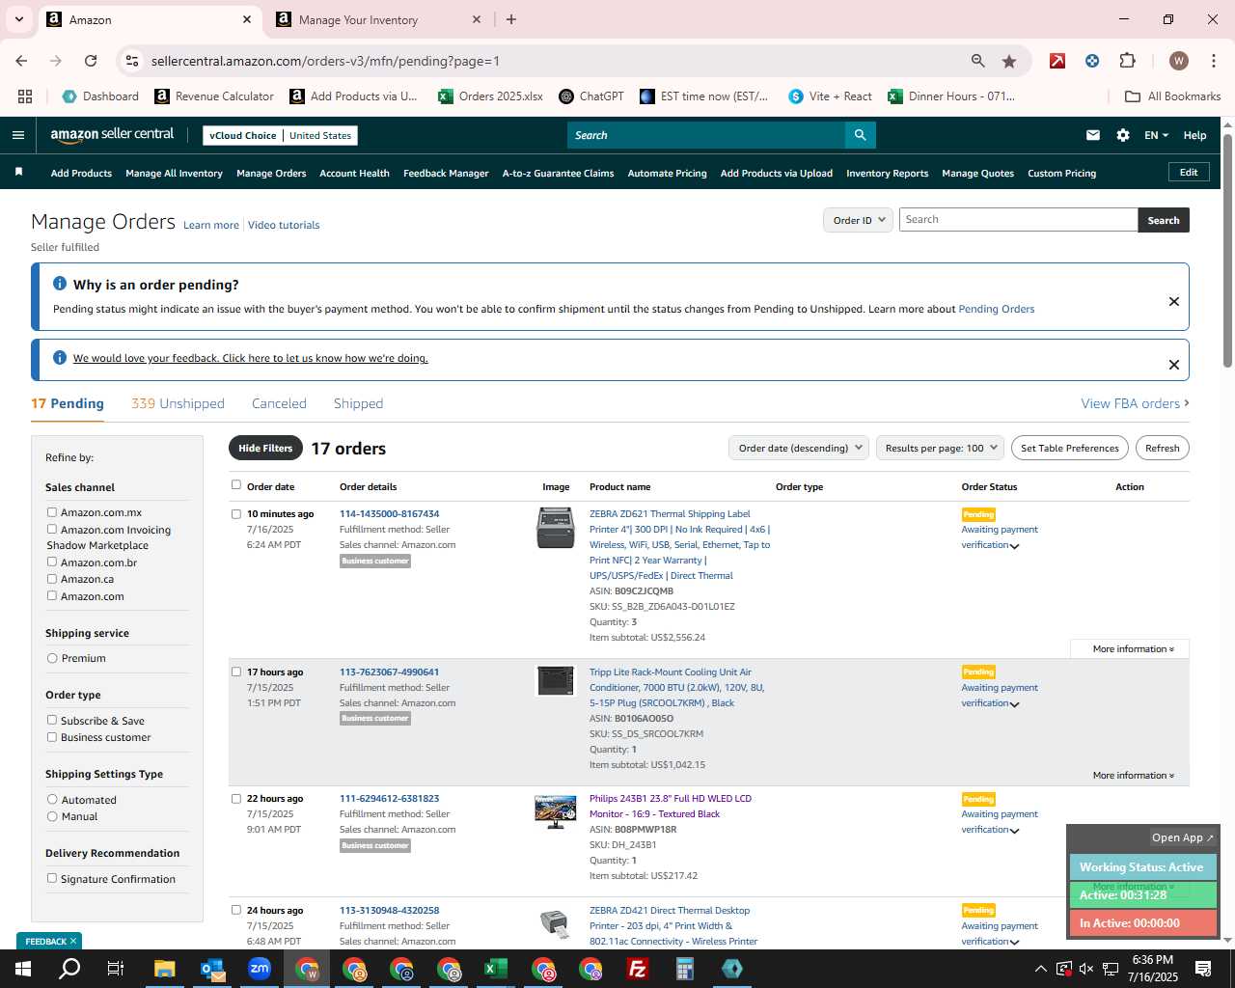Open the EN language dropdown
This screenshot has height=988, width=1235.
pos(1156,135)
